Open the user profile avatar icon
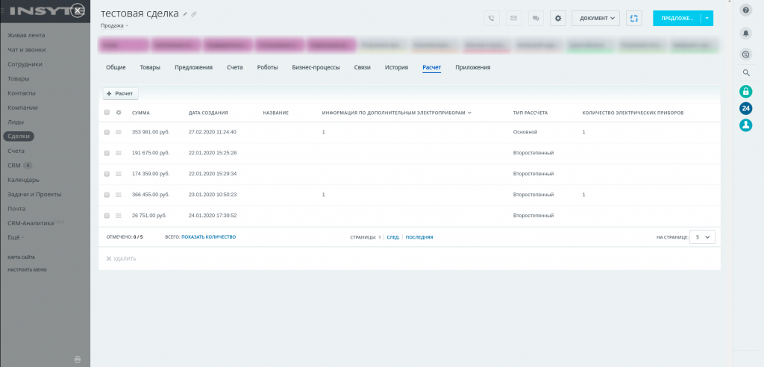Viewport: 764px width, 367px height. pos(745,125)
